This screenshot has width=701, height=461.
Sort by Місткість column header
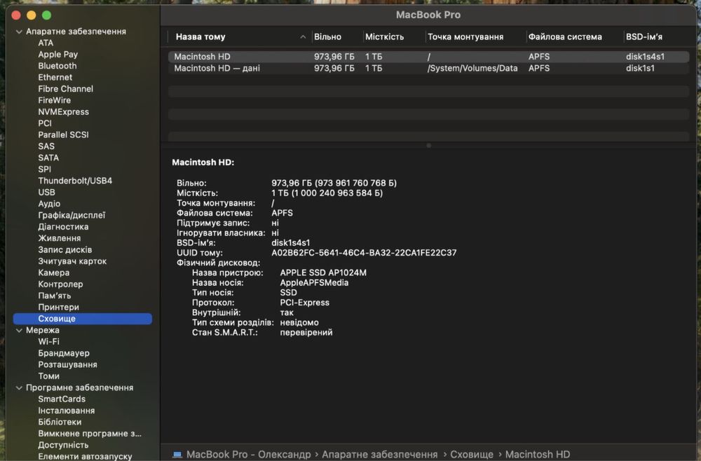click(x=384, y=37)
